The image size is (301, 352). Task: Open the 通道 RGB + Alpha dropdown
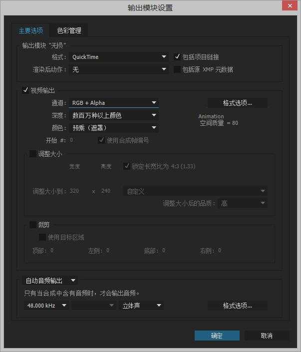click(114, 103)
